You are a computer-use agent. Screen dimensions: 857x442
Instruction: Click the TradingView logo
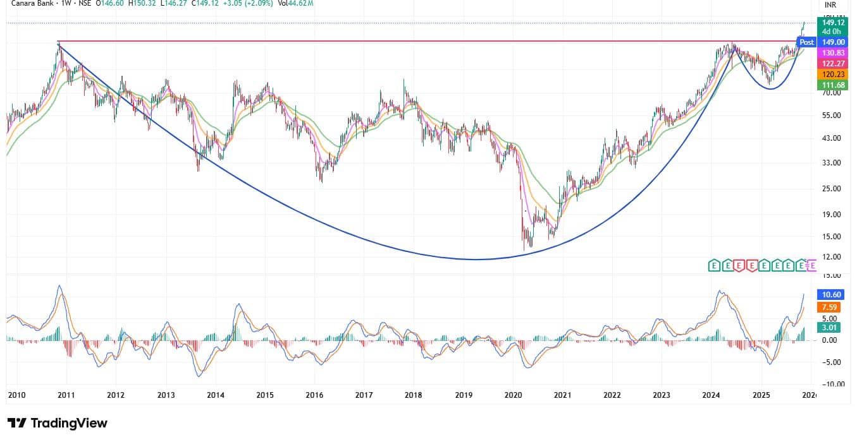coord(58,423)
